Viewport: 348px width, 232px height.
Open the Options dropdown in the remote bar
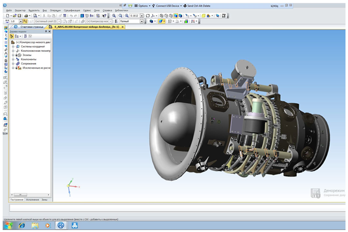(143, 6)
